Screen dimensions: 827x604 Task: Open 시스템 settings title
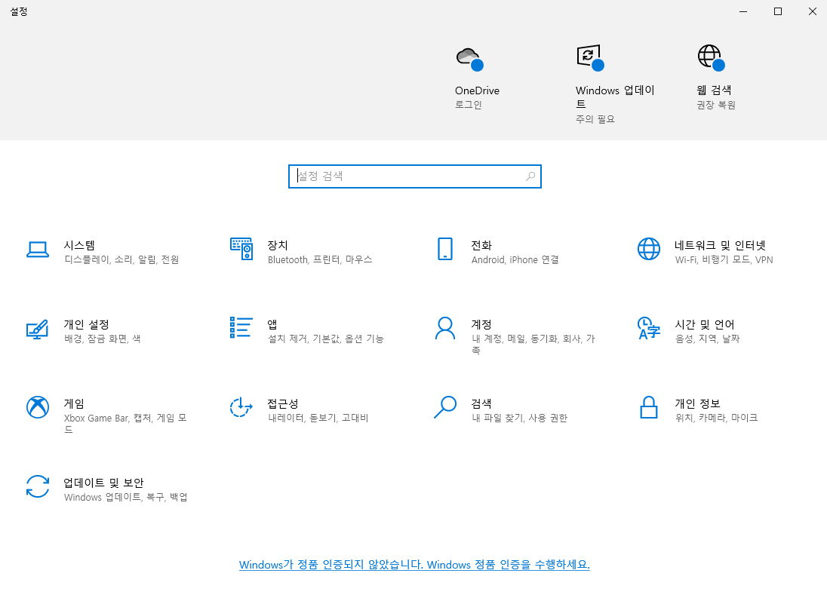(80, 245)
